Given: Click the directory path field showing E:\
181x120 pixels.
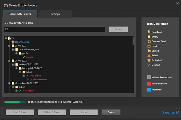Looking at the screenshot, I should pyautogui.click(x=55, y=29).
